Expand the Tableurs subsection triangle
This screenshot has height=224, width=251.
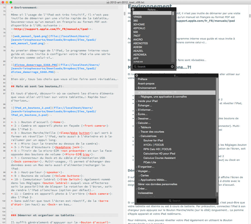(139, 127)
